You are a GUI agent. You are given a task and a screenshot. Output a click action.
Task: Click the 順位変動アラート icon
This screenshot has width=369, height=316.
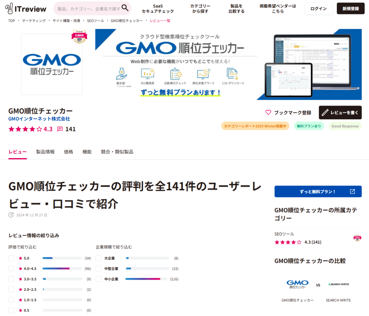click(x=204, y=74)
